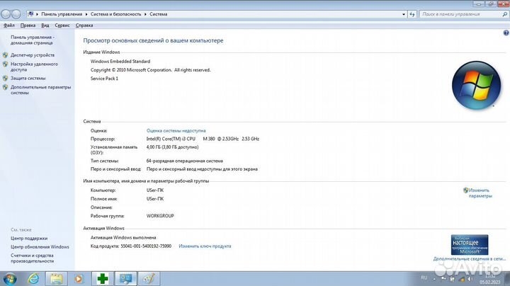Open the Сервис menu
The height and width of the screenshot is (286, 510).
click(x=62, y=25)
